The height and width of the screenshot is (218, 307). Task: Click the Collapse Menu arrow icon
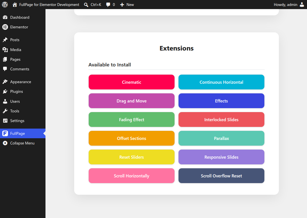[x=5, y=143]
